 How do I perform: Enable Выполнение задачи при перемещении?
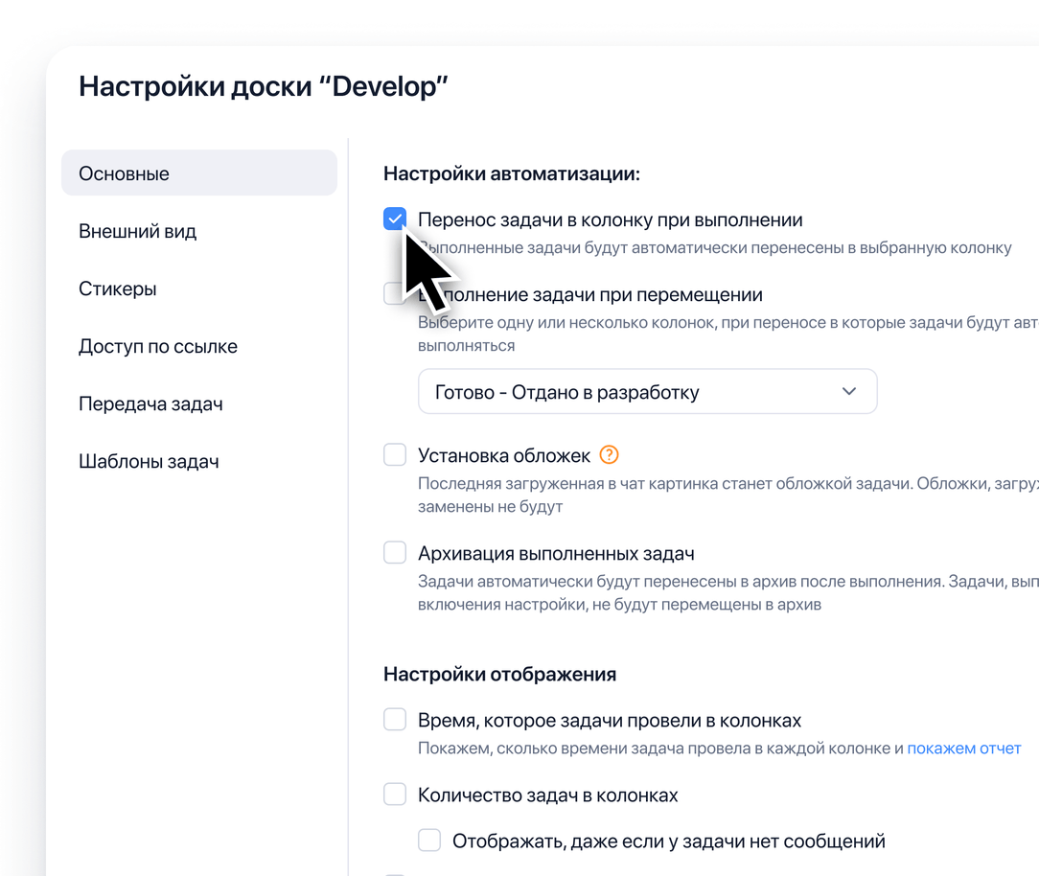[x=395, y=293]
